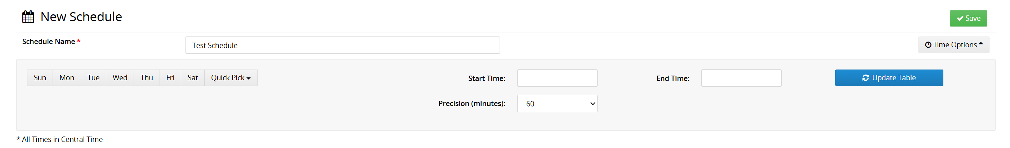This screenshot has width=1010, height=148.
Task: Click the End Time input field
Action: [741, 78]
